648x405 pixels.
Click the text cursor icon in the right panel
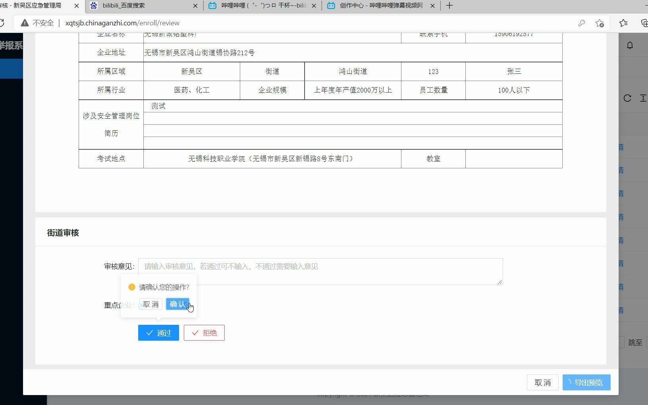[643, 98]
